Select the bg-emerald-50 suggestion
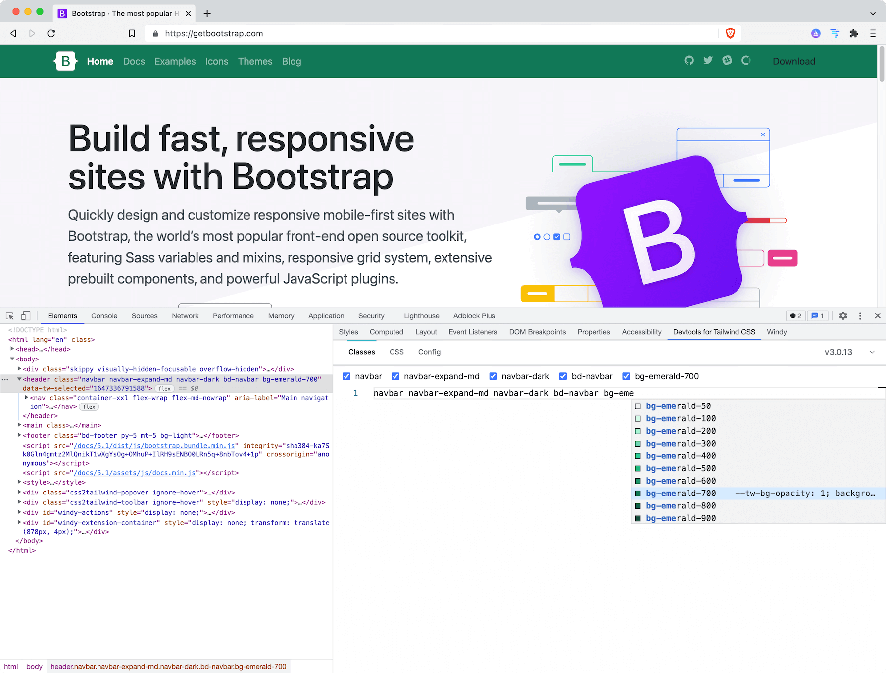The width and height of the screenshot is (886, 673). [x=758, y=406]
